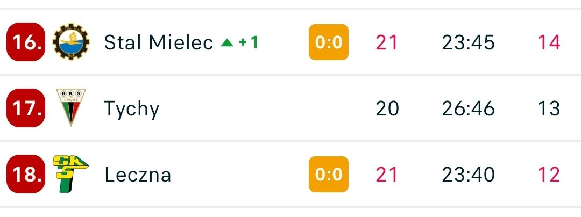Click Tychy matches played value 20
This screenshot has height=217, width=581.
click(x=387, y=108)
